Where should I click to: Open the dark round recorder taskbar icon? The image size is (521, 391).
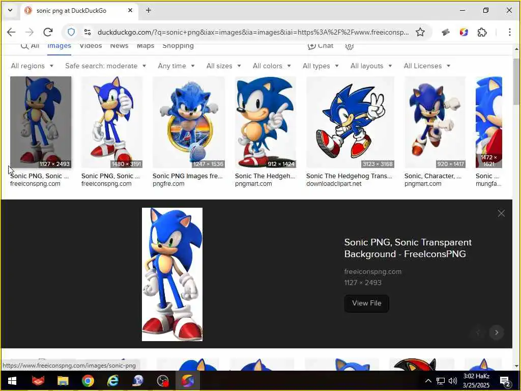click(x=163, y=381)
